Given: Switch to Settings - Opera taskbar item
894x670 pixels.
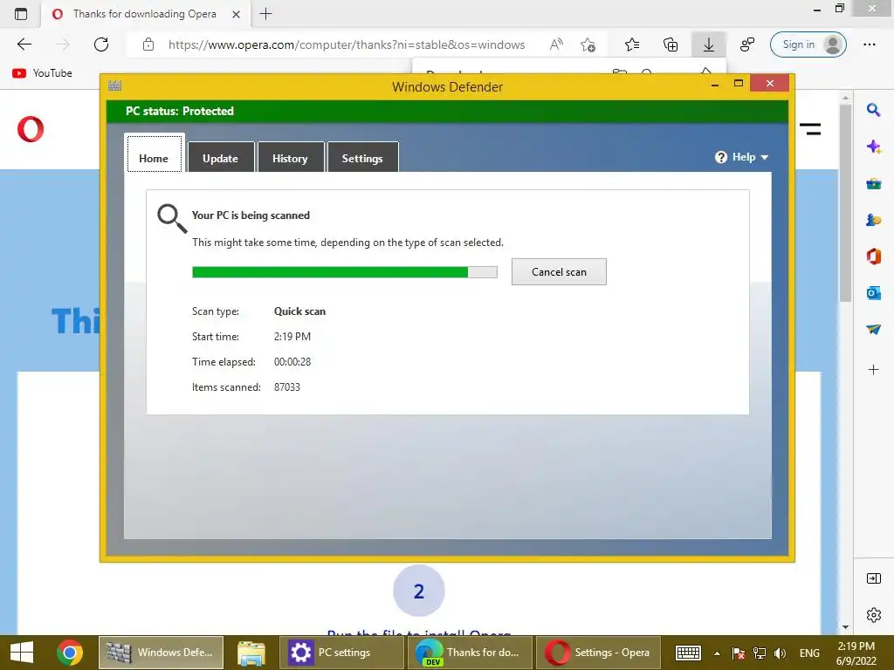Looking at the screenshot, I should pyautogui.click(x=598, y=653).
